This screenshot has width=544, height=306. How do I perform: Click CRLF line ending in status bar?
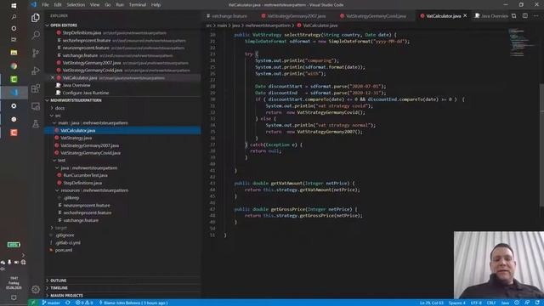point(491,303)
